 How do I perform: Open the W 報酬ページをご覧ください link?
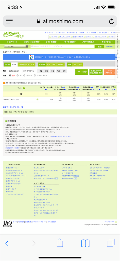coord(61,137)
